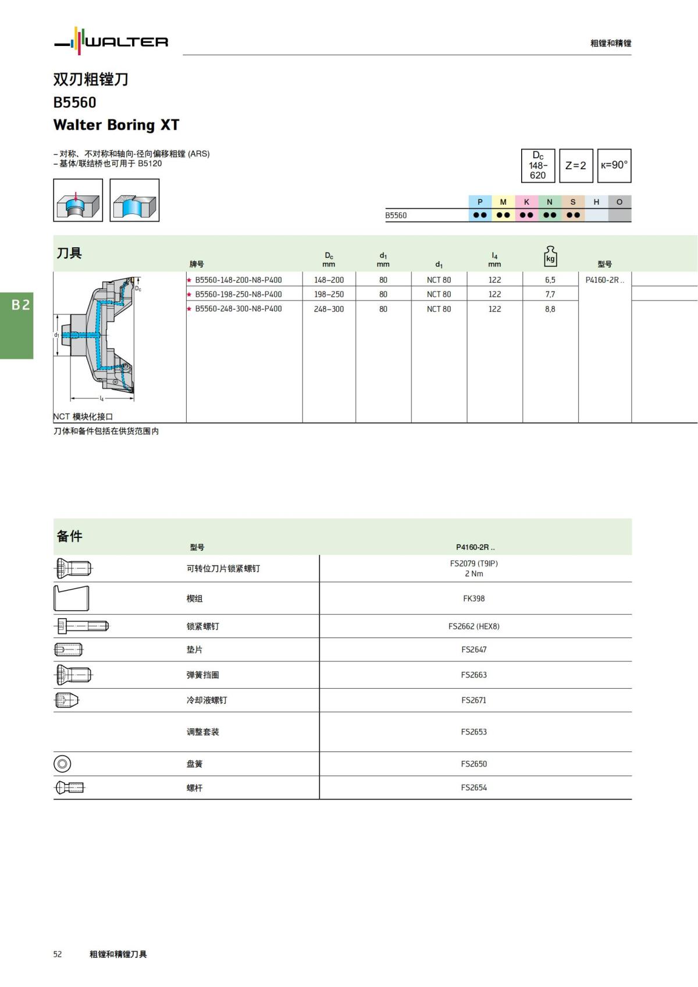Click the 粗镗和精镗 page header

[x=611, y=43]
